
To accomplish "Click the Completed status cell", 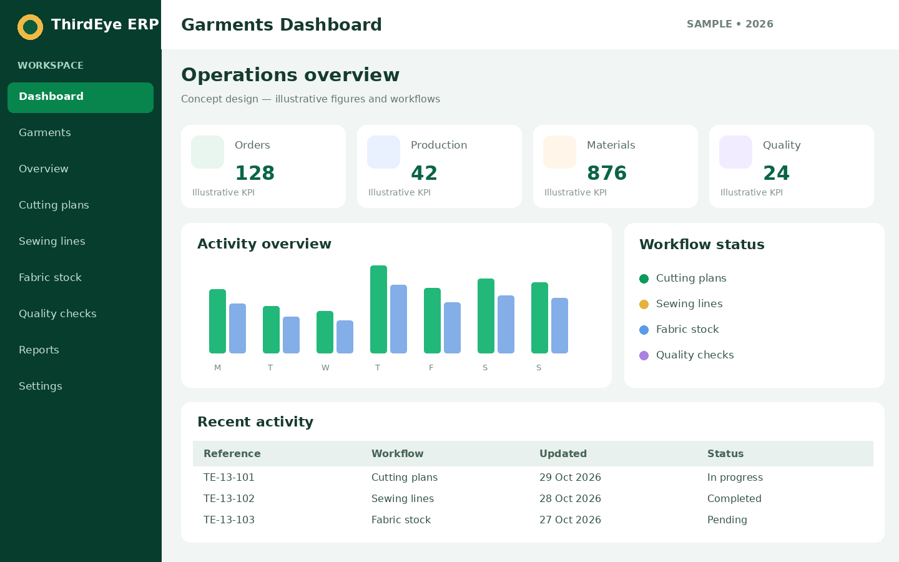I will click(734, 499).
